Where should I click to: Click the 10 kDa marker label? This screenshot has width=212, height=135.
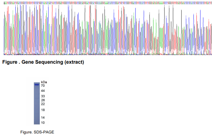43,123
